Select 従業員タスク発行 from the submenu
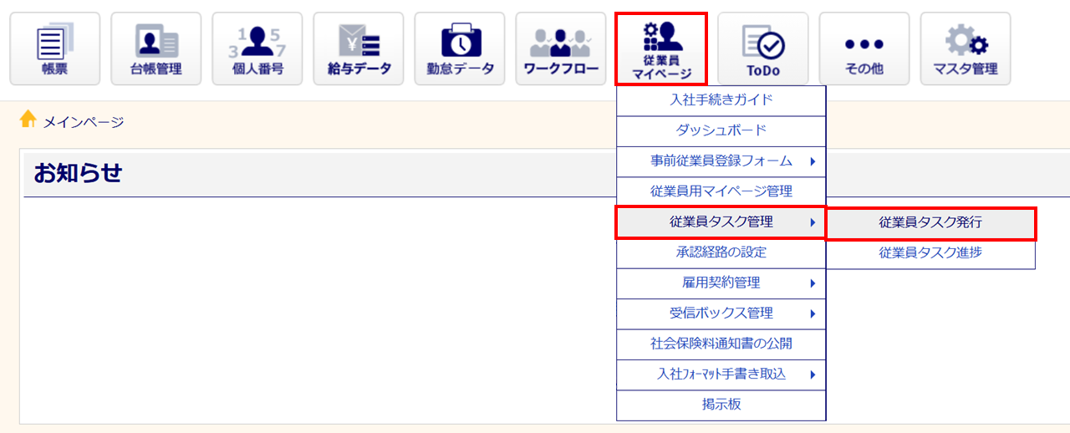 click(x=930, y=223)
